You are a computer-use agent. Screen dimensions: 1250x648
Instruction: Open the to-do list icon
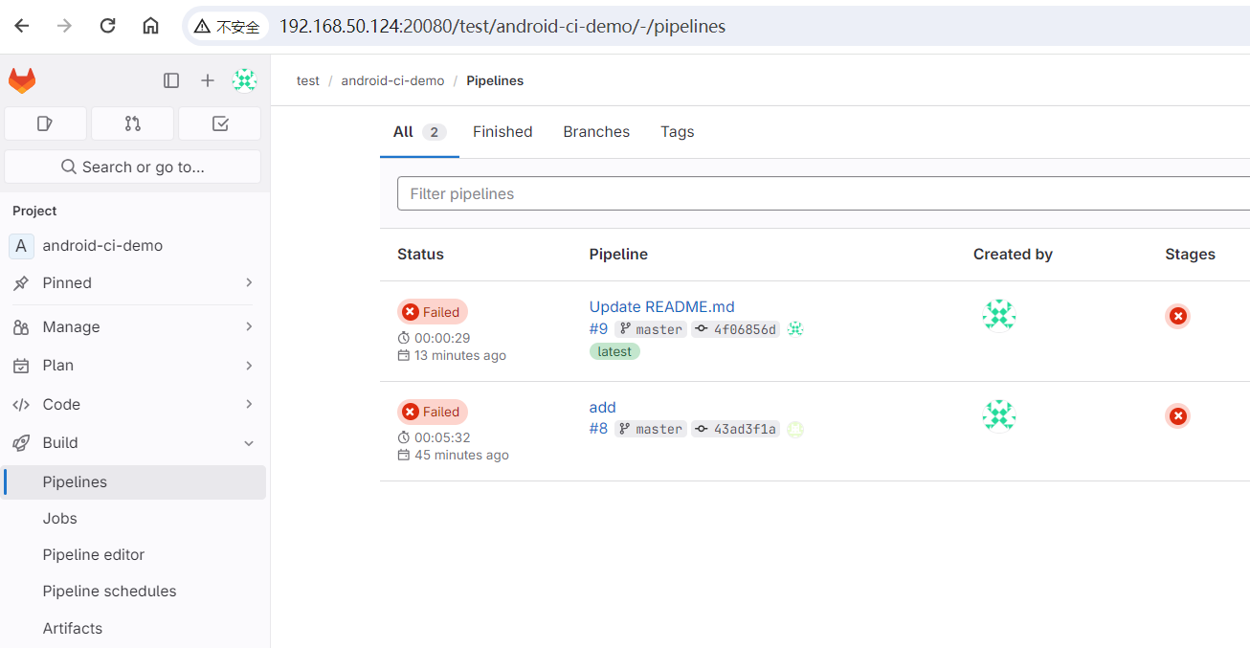pos(219,123)
